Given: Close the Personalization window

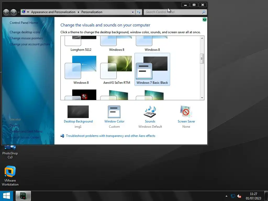Looking at the screenshot, I should (x=203, y=5).
